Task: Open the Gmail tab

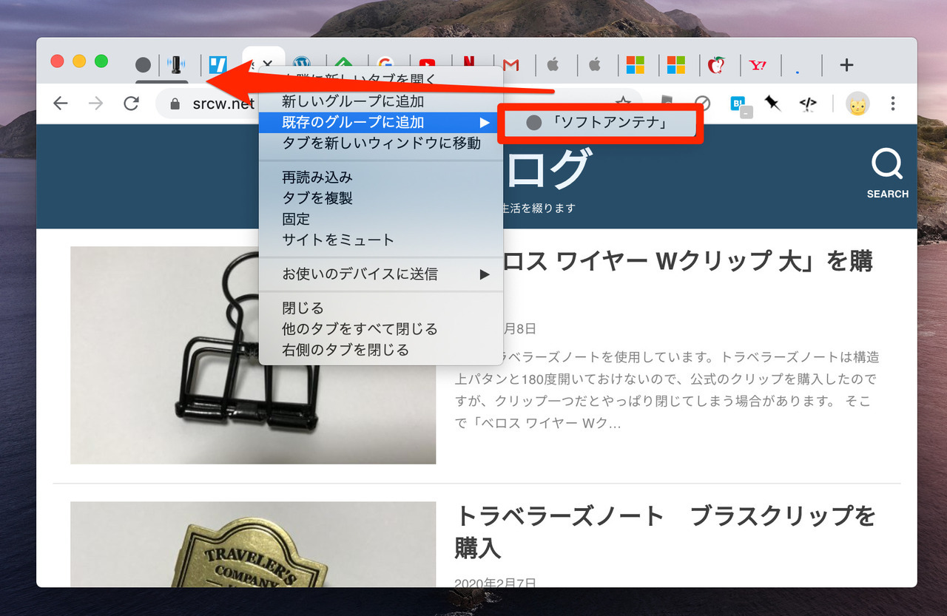Action: point(510,65)
